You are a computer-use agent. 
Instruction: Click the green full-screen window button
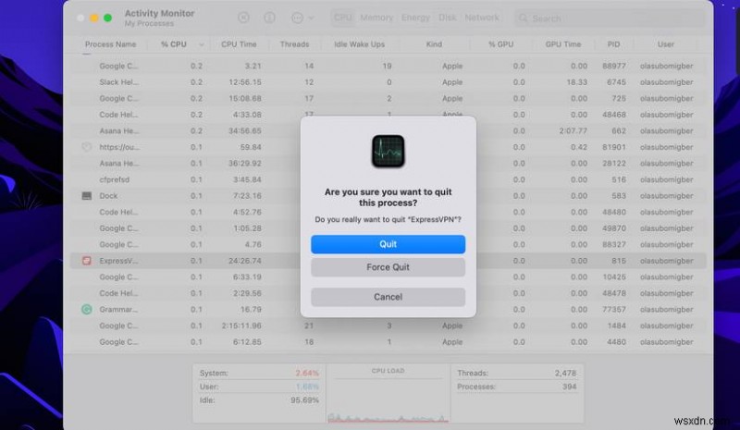click(x=107, y=18)
